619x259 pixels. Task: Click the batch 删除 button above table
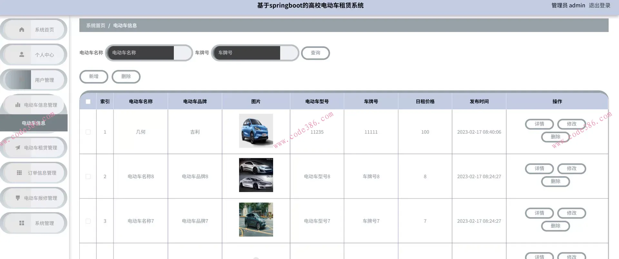click(126, 76)
